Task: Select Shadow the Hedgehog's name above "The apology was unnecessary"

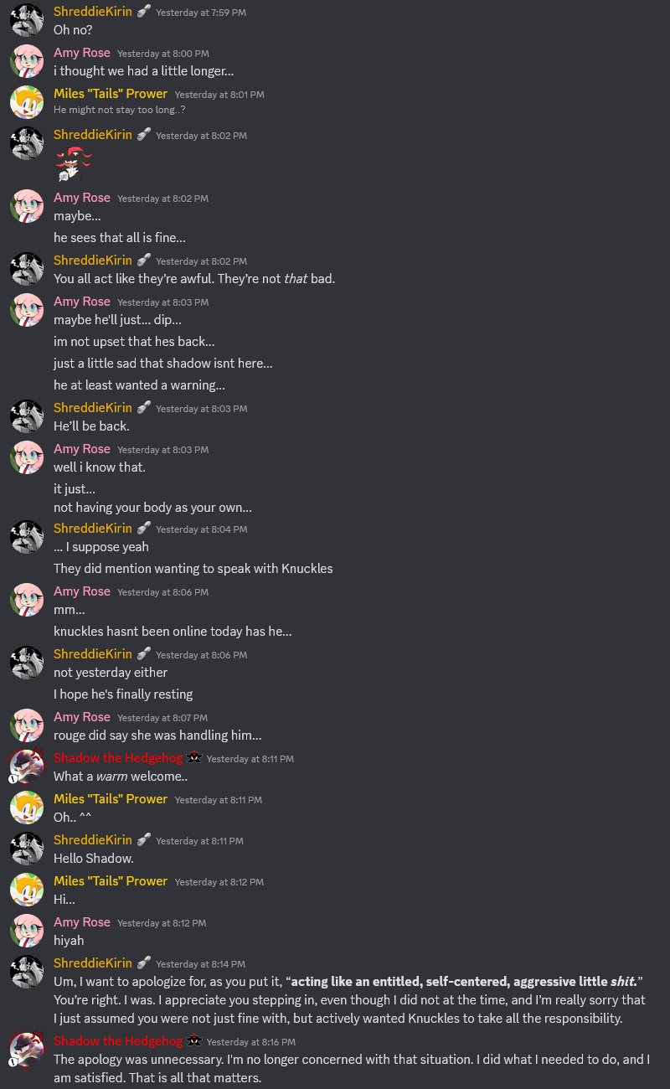Action: coord(118,1041)
